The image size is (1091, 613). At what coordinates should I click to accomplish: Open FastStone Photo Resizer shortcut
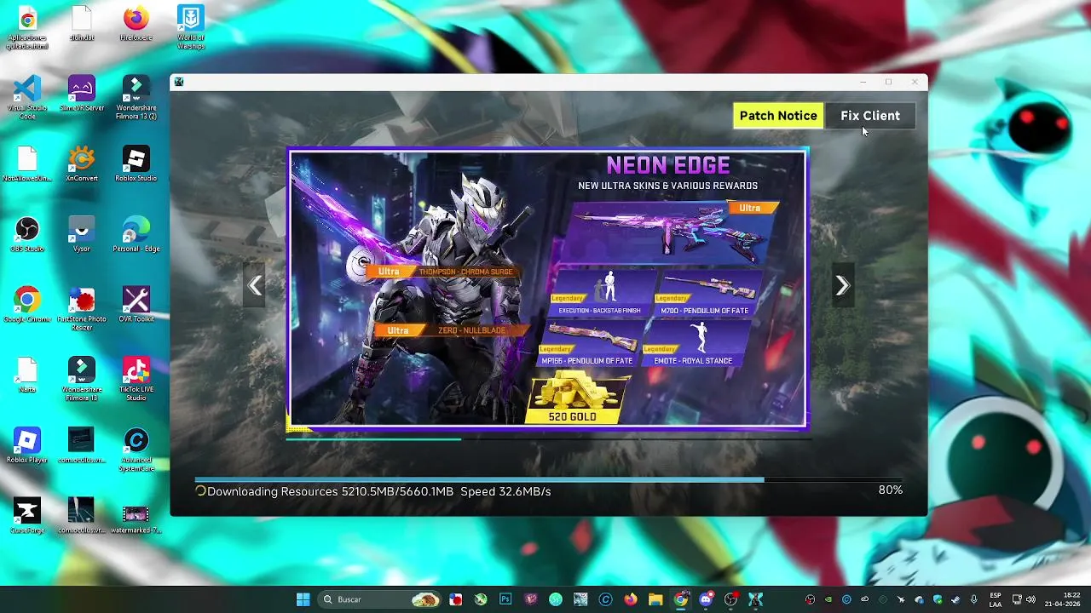pyautogui.click(x=82, y=309)
